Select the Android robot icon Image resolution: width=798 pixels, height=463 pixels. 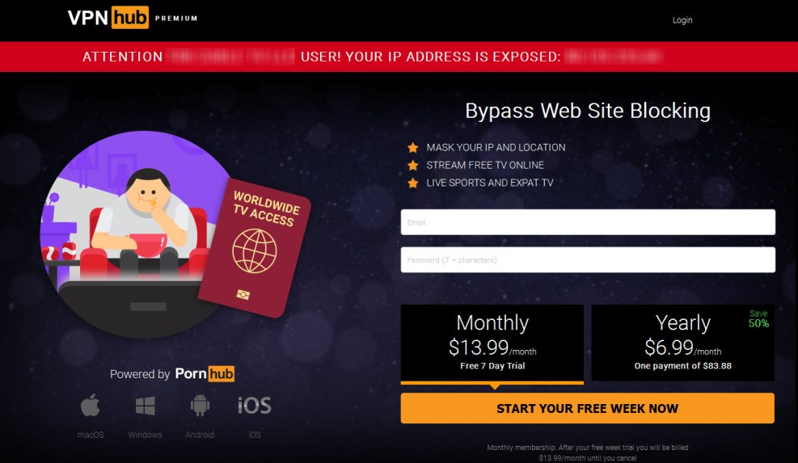click(x=200, y=406)
